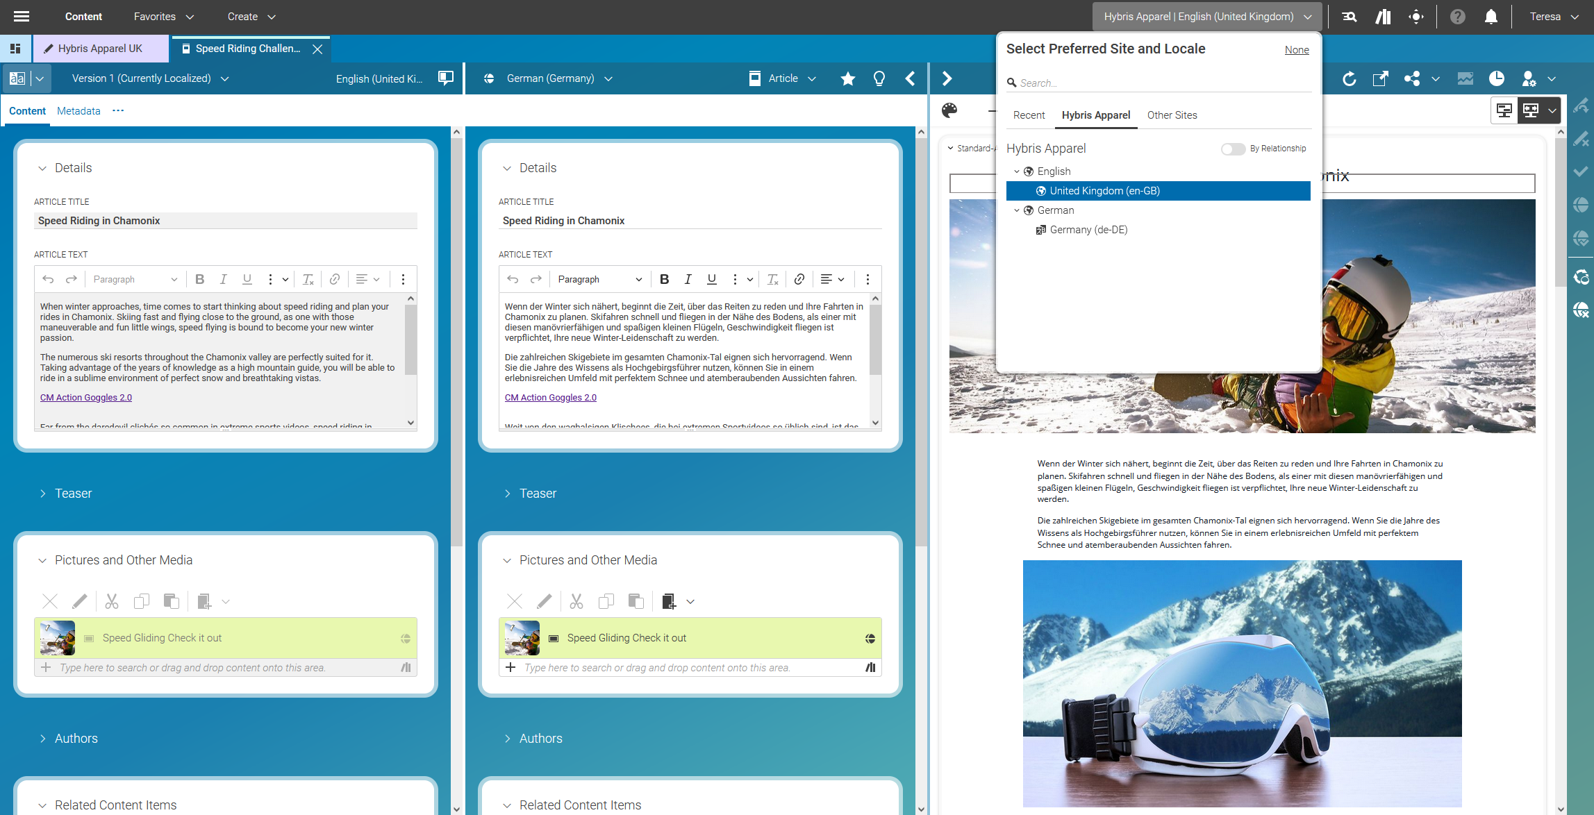This screenshot has width=1594, height=815.
Task: Click the site search field in the popup
Action: pos(1160,83)
